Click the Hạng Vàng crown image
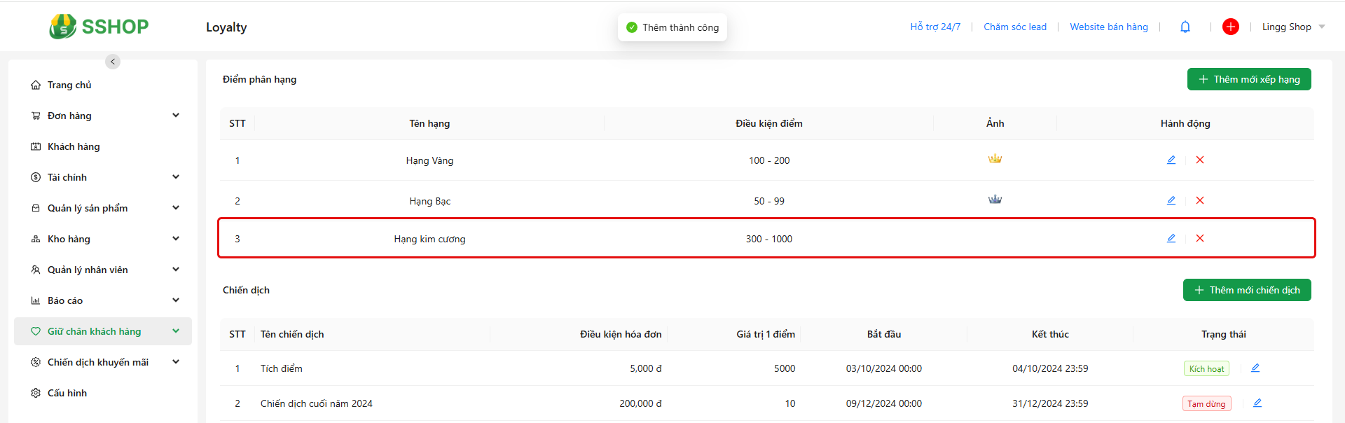Screen dimensions: 1345x423 pyautogui.click(x=995, y=159)
